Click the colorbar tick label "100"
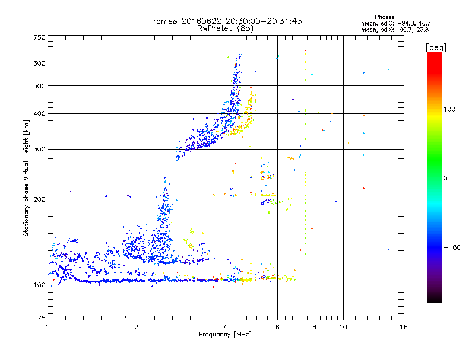Screen dimensions: 475x356 pos(449,109)
